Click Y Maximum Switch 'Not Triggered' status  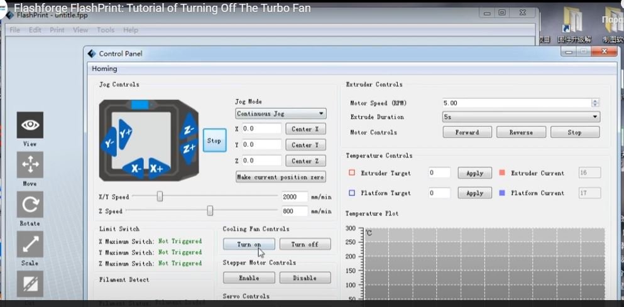coord(180,252)
